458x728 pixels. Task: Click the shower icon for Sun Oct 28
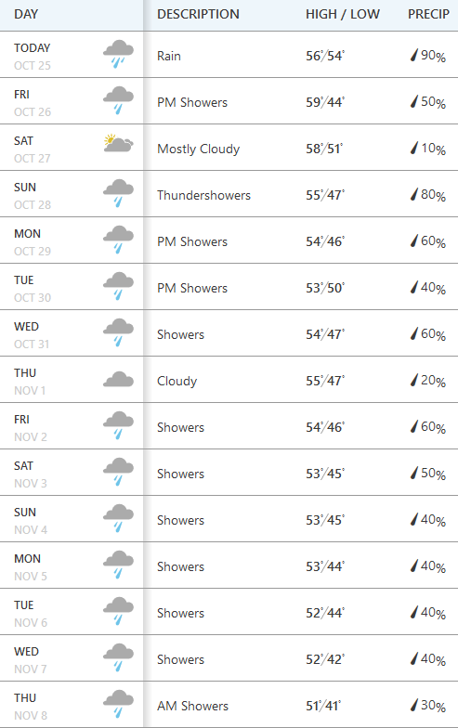tap(118, 193)
